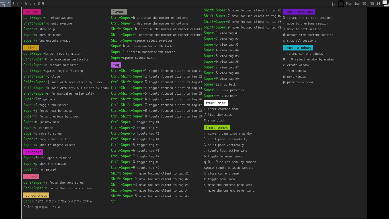Click the orange client group label

(x=31, y=48)
